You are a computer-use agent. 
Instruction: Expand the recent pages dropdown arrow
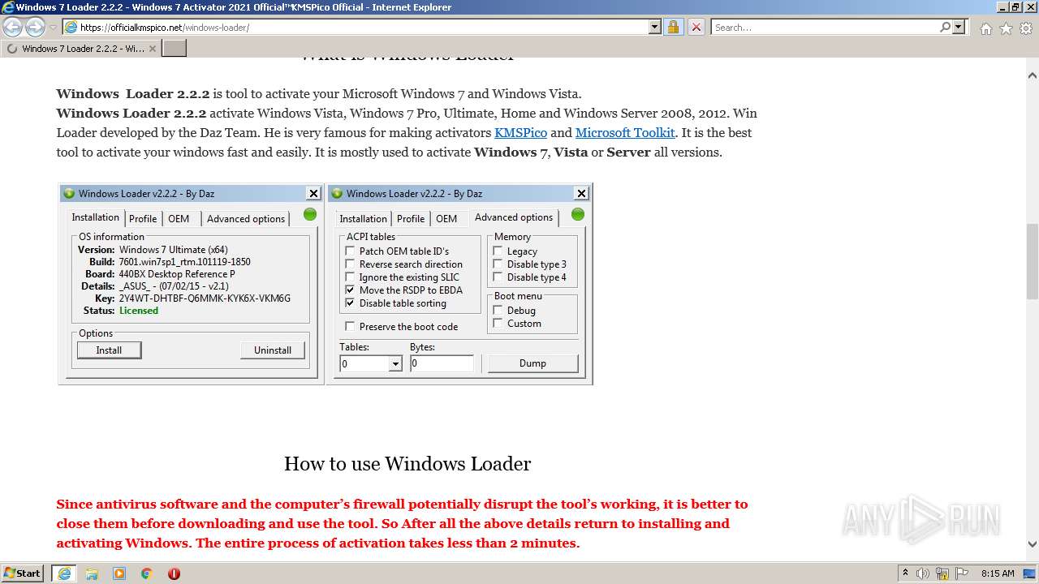pos(53,28)
